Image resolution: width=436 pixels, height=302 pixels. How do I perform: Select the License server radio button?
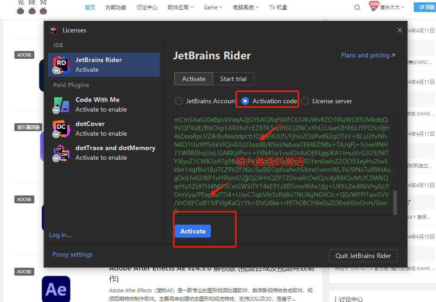pos(305,101)
